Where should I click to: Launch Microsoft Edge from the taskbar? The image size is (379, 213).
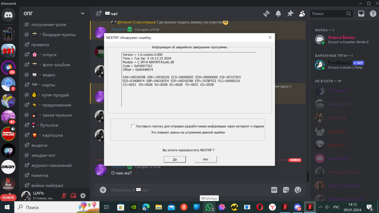[146, 207]
